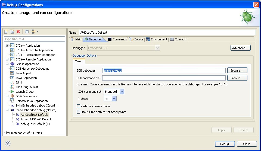The height and width of the screenshot is (151, 261).
Task: Click the Debug button
Action: coord(225,144)
